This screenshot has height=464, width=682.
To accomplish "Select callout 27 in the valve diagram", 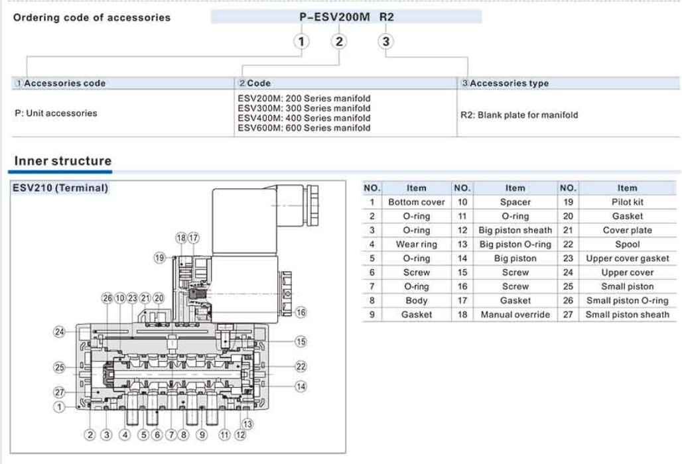I will click(x=59, y=393).
